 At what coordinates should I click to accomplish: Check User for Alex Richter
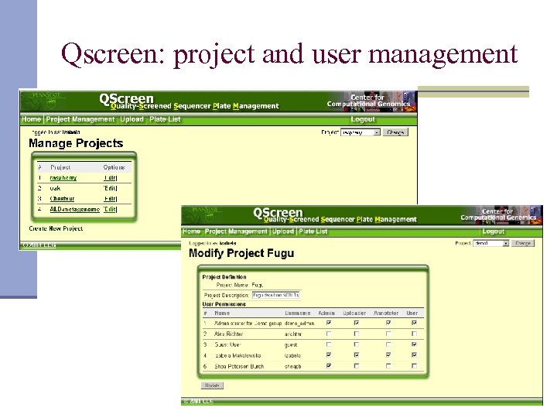coord(414,334)
